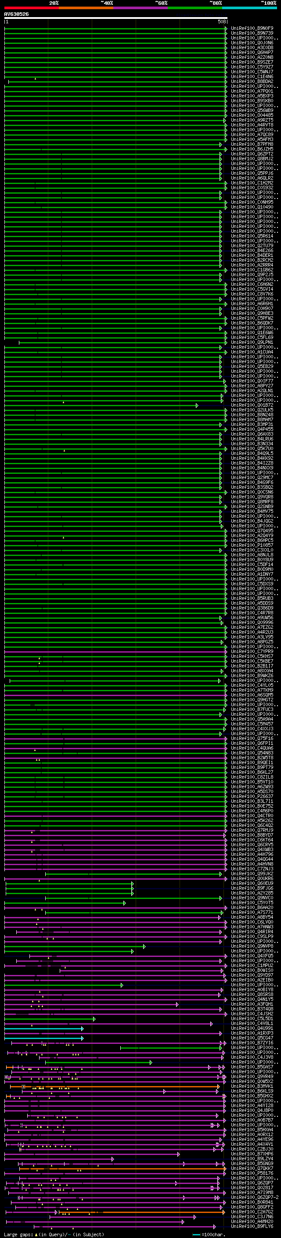Click hit label UniRef100_Q99JK2
Image resolution: width=281 pixels, height=1238 pixels.
pyautogui.click(x=252, y=873)
